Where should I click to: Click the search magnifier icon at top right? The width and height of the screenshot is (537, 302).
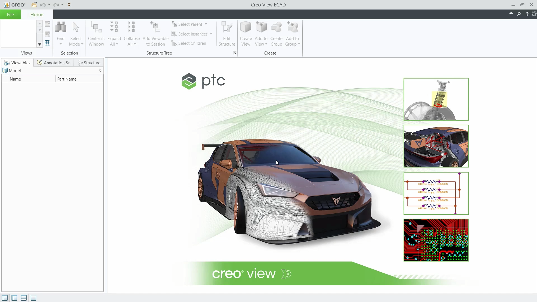(x=519, y=14)
